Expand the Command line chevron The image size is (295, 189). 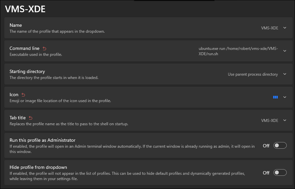pyautogui.click(x=285, y=51)
